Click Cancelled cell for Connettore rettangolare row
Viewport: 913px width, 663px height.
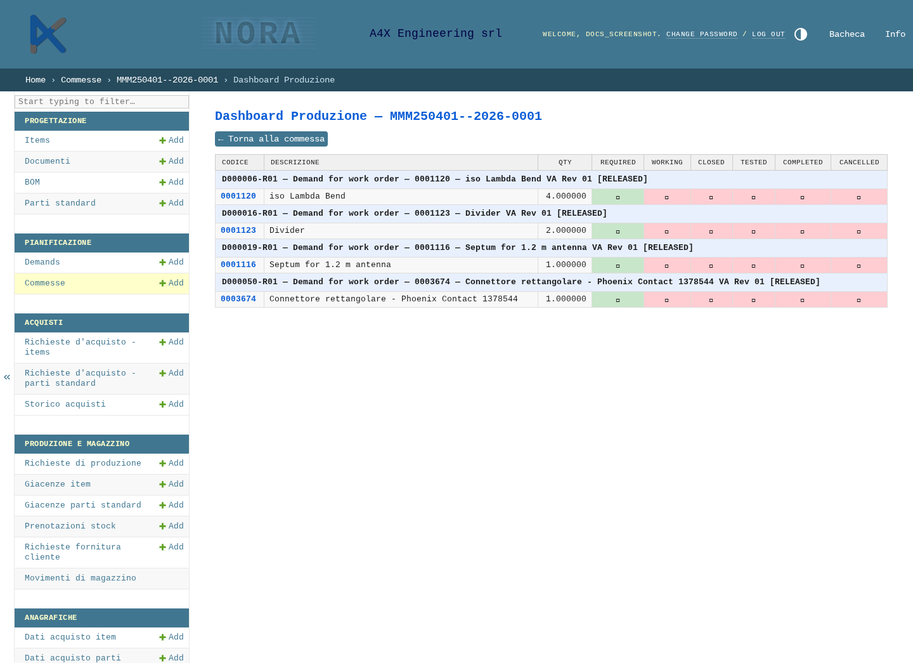click(859, 299)
